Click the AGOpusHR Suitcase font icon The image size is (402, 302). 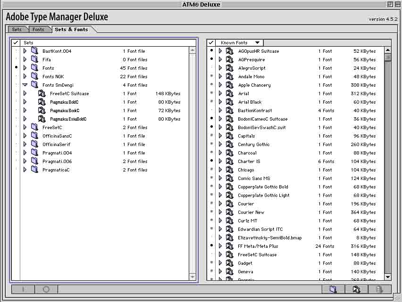(x=229, y=51)
